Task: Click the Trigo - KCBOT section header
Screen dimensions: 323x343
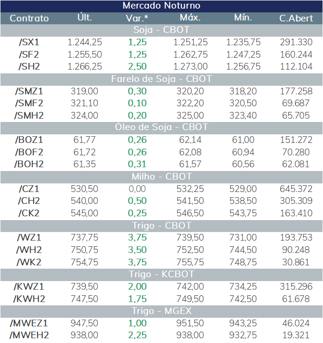Action: [161, 274]
